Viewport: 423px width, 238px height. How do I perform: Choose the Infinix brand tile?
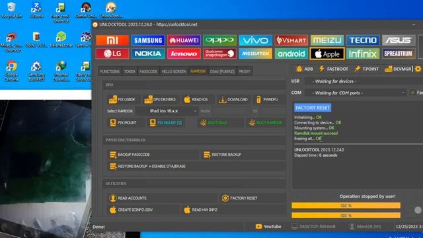pos(363,54)
